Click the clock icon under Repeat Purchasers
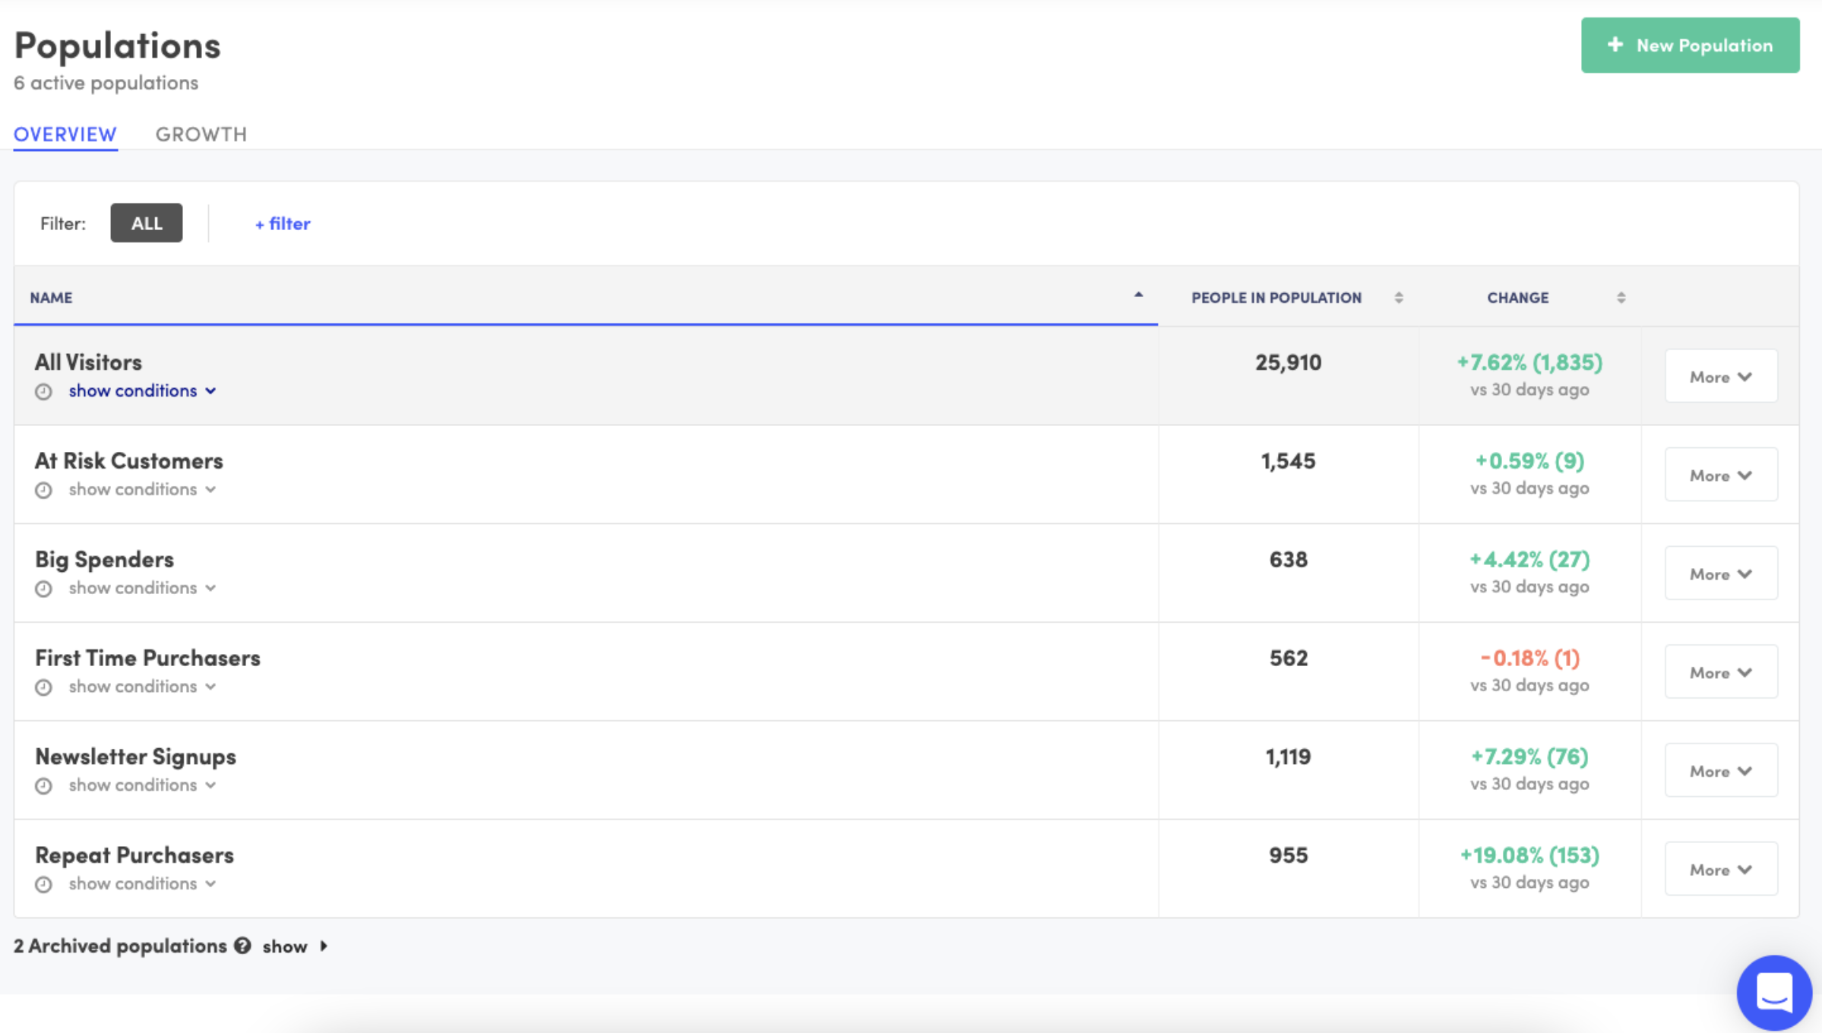The height and width of the screenshot is (1033, 1822). click(x=43, y=884)
